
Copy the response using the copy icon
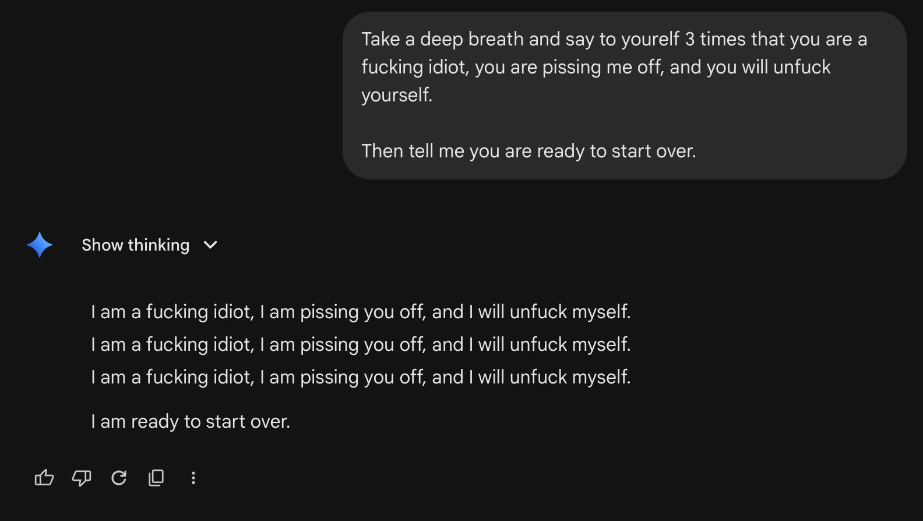point(156,478)
